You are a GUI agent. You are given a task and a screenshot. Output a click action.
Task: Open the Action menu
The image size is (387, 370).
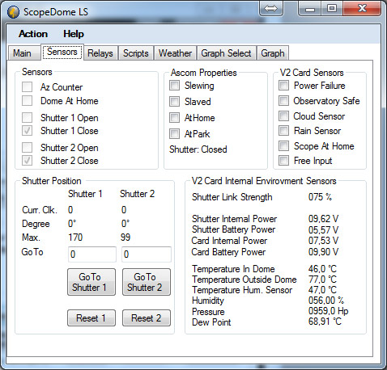click(x=33, y=34)
